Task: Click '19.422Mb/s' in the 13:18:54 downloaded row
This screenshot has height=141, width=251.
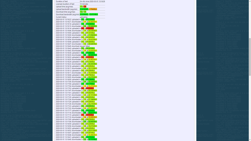Action: [93, 39]
